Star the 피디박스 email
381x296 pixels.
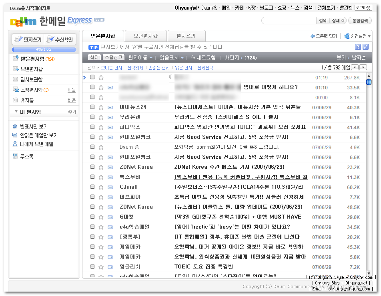point(101,127)
